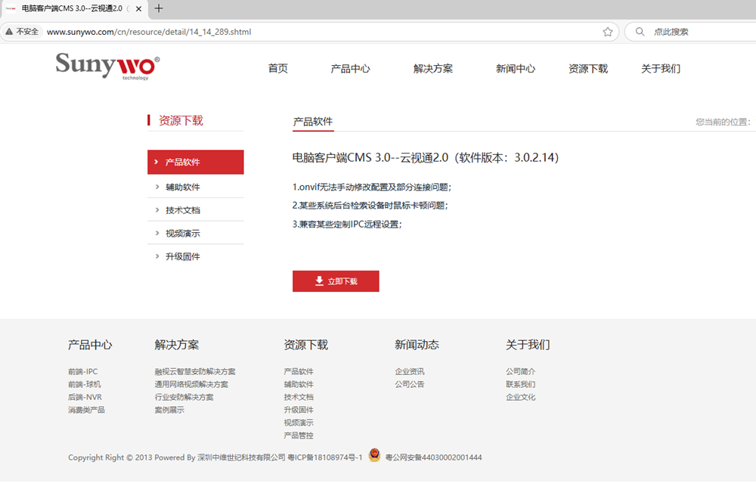This screenshot has width=756, height=493.
Task: Open new browser tab with plus icon
Action: [x=159, y=8]
